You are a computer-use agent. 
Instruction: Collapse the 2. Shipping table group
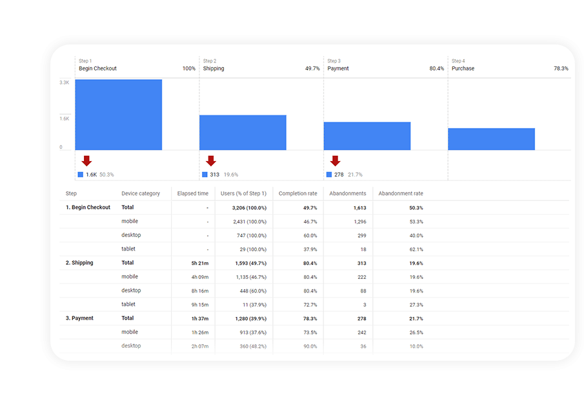pyautogui.click(x=79, y=262)
